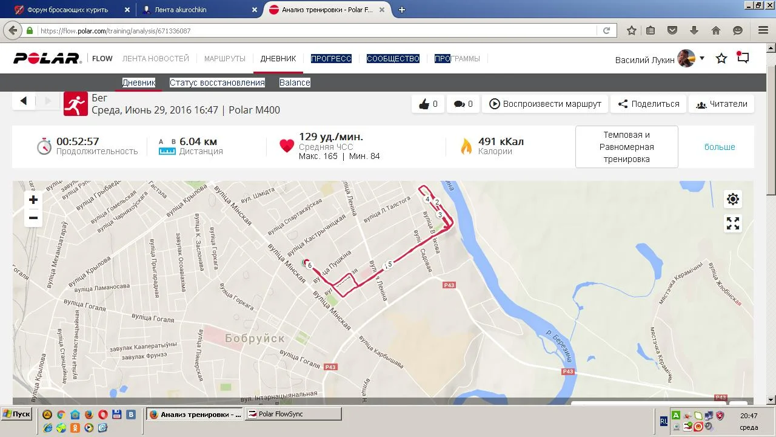Zoom out of the map
The image size is (776, 437).
tap(33, 218)
